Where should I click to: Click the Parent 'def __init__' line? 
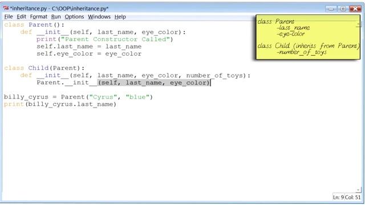tap(103, 32)
